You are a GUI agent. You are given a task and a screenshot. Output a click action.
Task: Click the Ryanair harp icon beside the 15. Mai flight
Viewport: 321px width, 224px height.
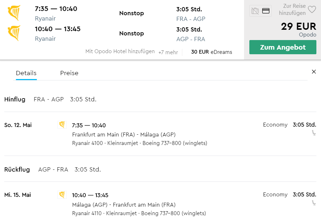point(62,194)
